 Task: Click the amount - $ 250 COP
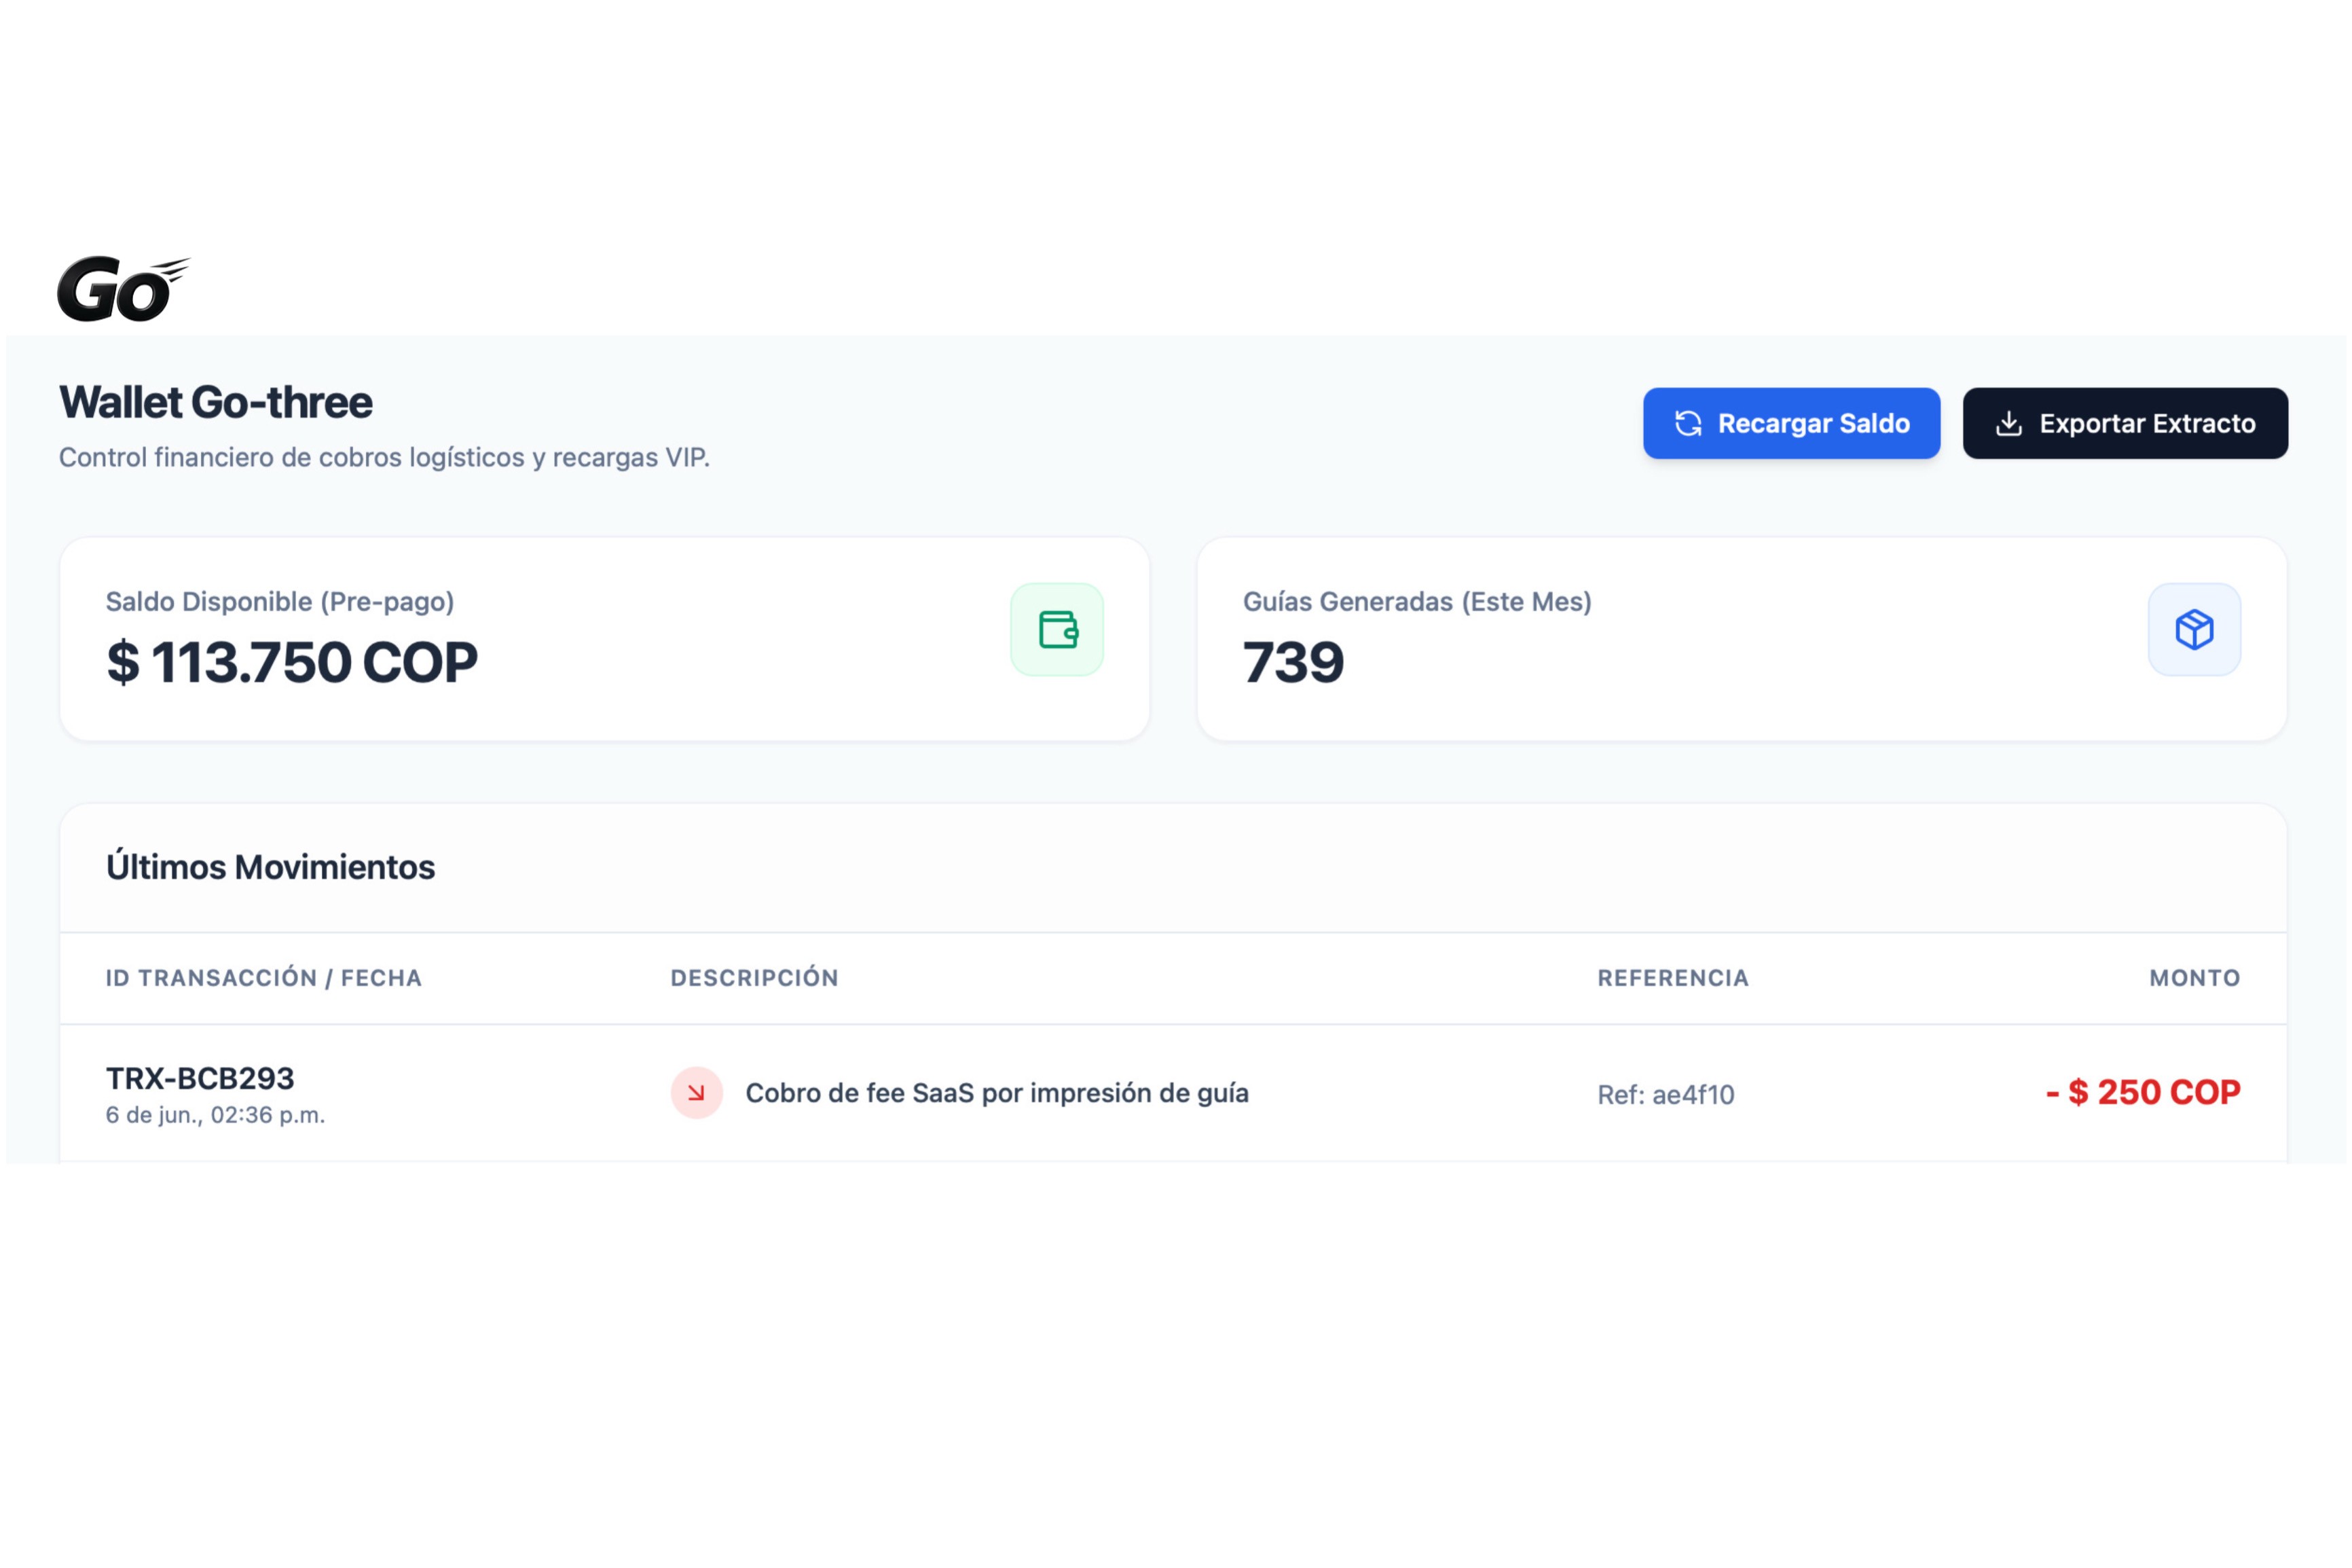point(2143,1092)
